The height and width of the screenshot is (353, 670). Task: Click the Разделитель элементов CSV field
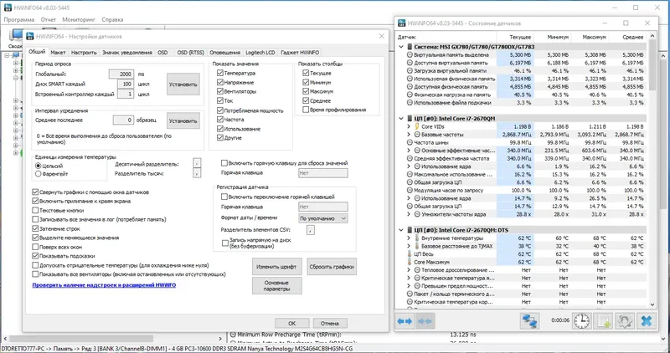311,230
